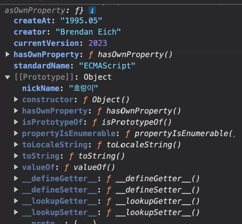Click the blue info icon beside asOwnProperty
This screenshot has width=242, height=224.
[92, 11]
